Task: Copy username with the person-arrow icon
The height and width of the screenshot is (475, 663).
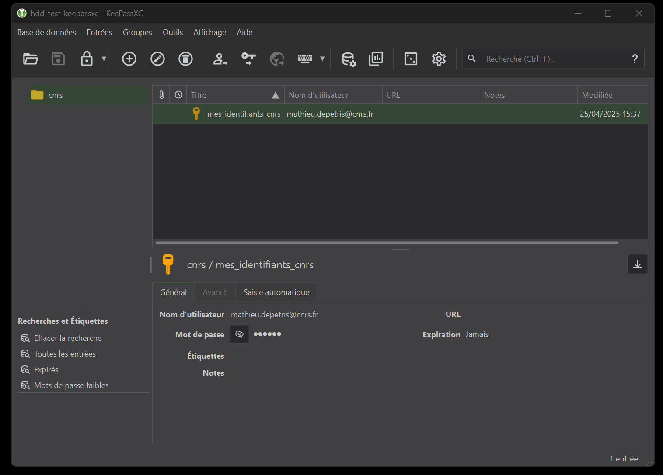Action: pos(220,59)
